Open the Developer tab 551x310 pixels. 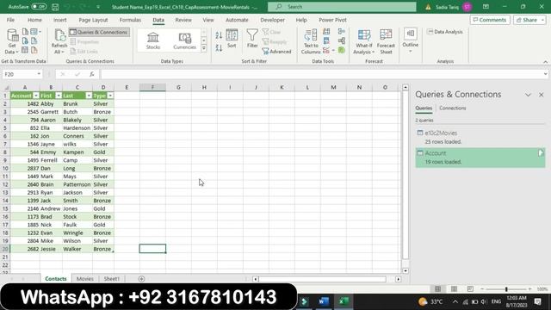[272, 20]
